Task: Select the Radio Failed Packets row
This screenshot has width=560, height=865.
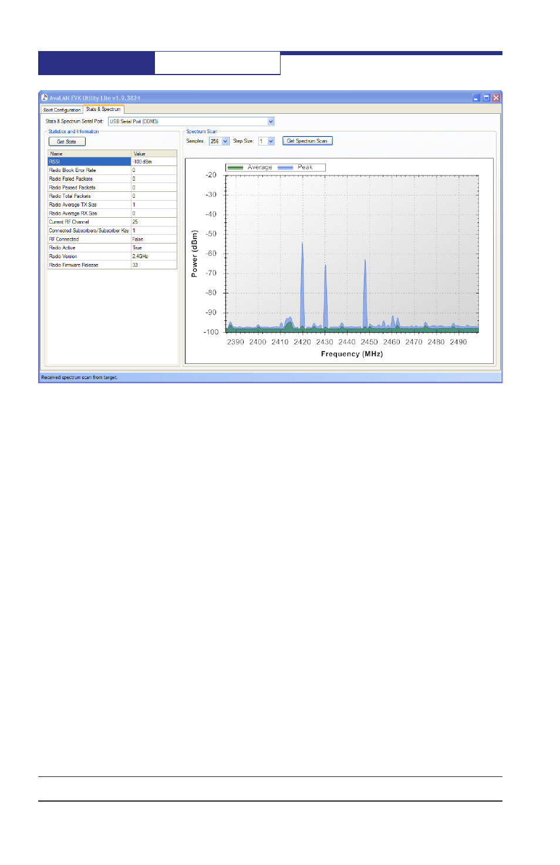Action: pyautogui.click(x=112, y=179)
